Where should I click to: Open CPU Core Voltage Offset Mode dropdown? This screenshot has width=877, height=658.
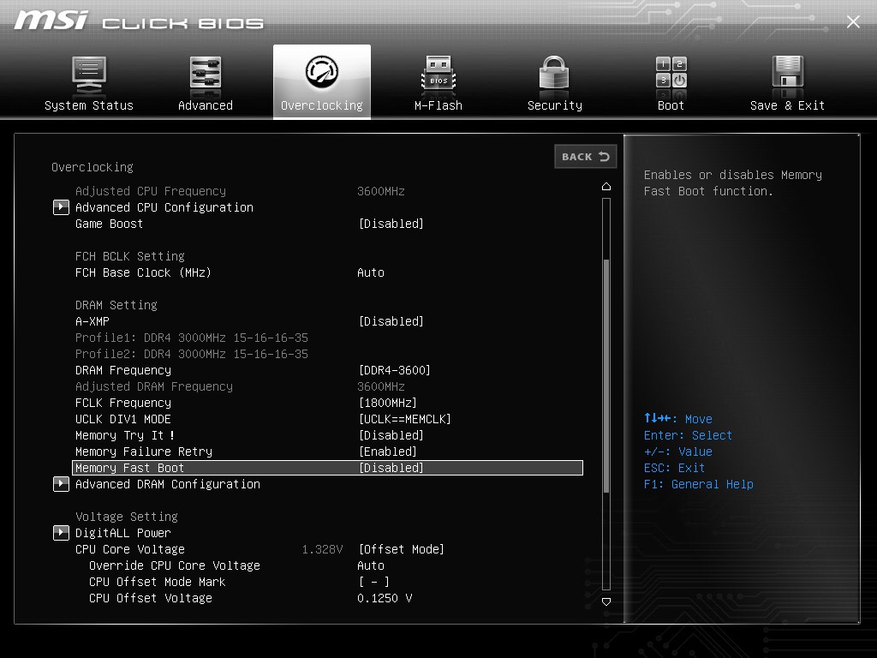[x=402, y=549]
